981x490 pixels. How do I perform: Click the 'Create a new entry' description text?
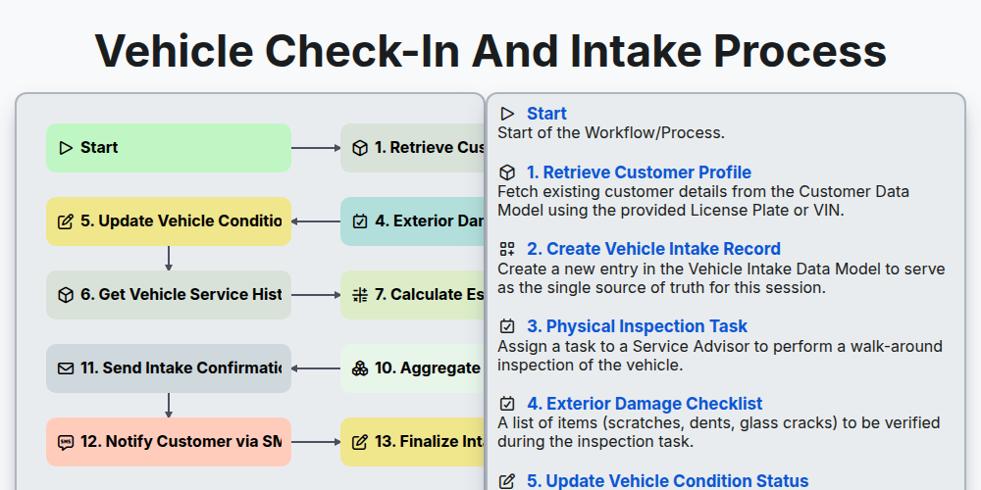pyautogui.click(x=721, y=278)
